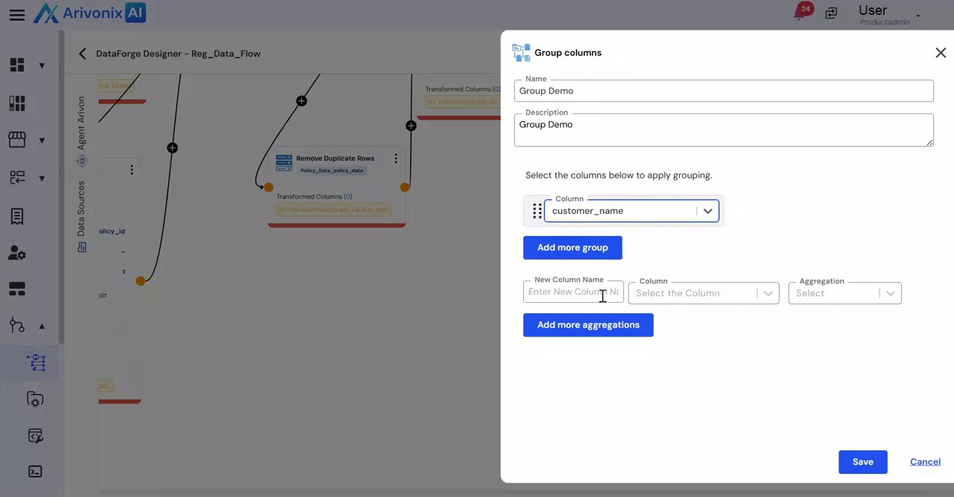The image size is (954, 497).
Task: Click the receipt document icon in sidebar
Action: click(x=17, y=216)
